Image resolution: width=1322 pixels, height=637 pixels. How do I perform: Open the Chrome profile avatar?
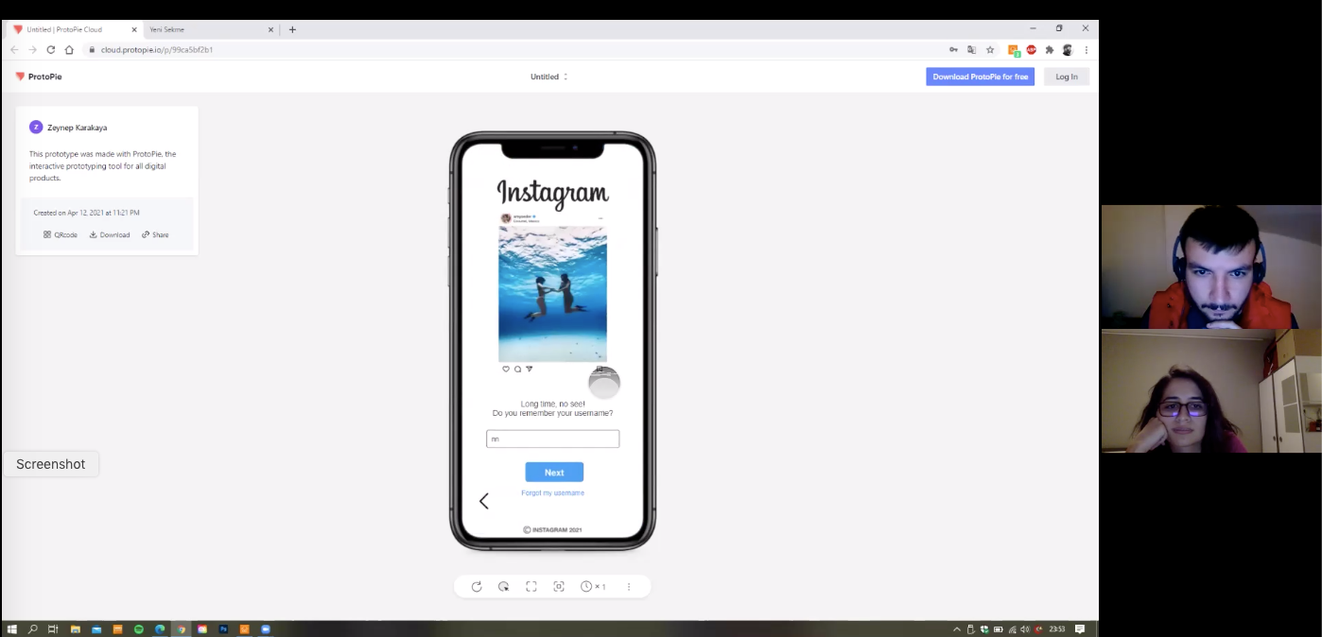(1068, 50)
